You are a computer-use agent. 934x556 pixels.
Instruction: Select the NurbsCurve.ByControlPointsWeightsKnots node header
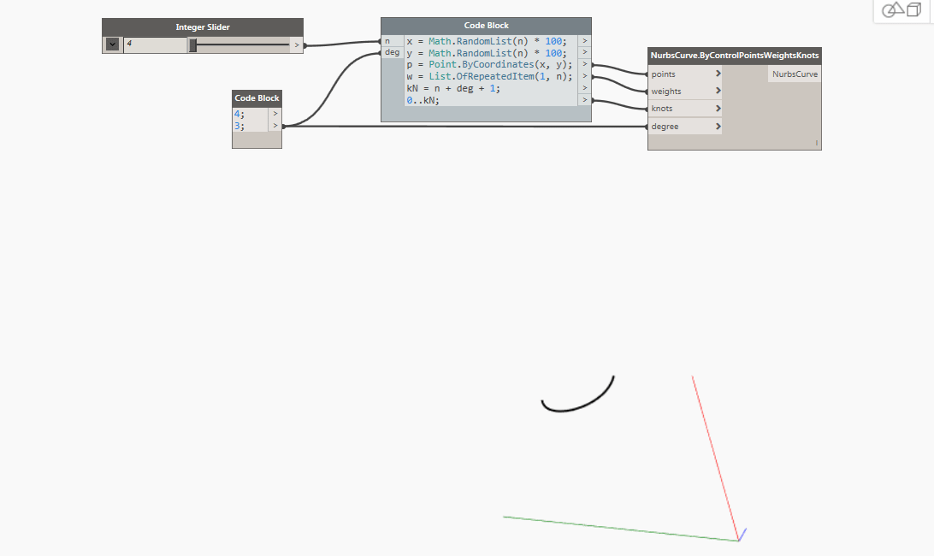[734, 54]
